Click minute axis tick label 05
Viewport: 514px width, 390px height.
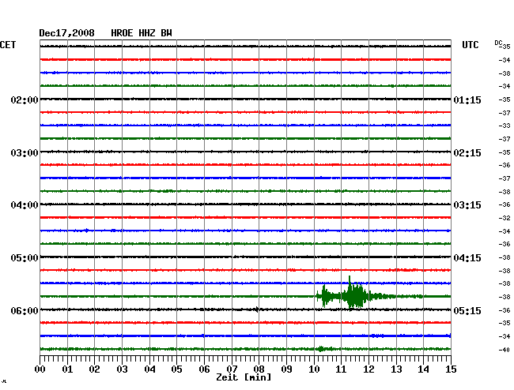point(176,369)
